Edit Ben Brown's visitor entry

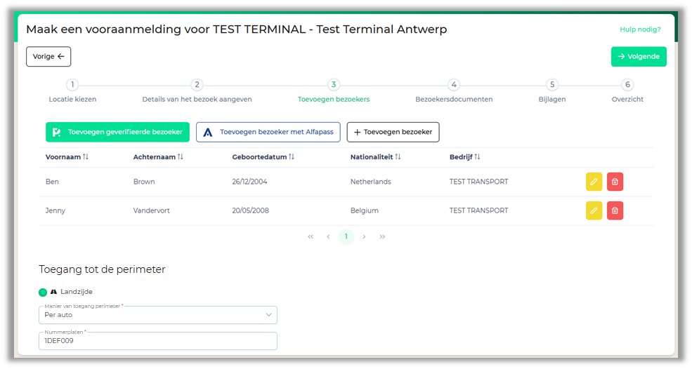click(x=594, y=182)
